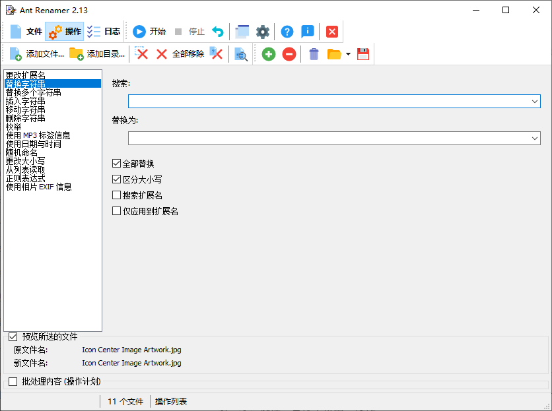Click the floppy disk save icon
The image size is (552, 411).
(x=363, y=54)
